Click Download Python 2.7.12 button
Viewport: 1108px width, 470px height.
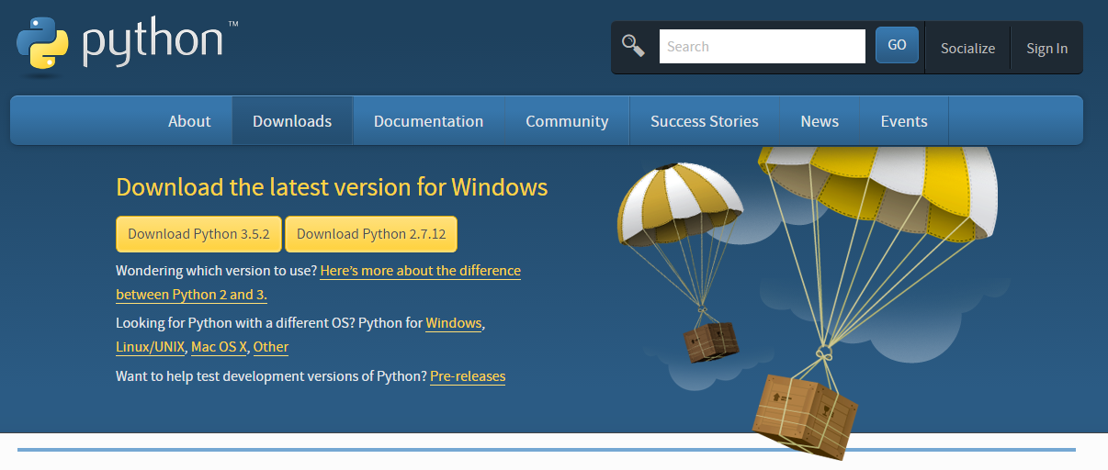371,234
